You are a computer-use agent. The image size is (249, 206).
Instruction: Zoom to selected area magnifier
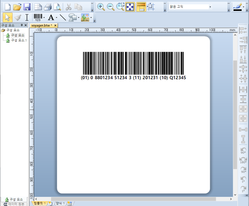(120, 7)
